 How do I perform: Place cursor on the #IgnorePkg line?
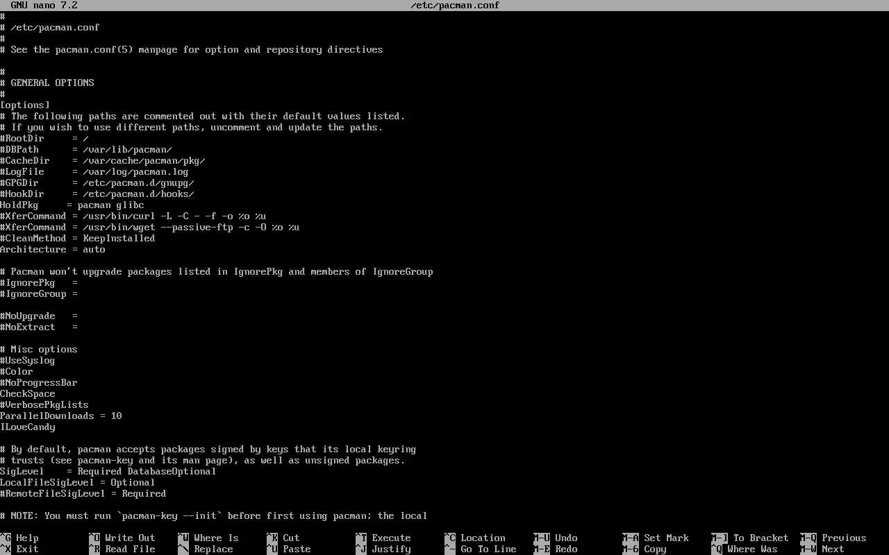point(39,282)
